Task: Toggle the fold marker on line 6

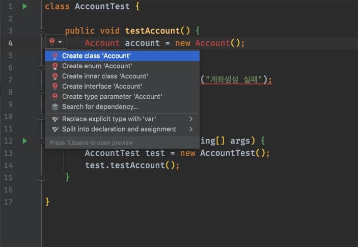Action: point(41,68)
